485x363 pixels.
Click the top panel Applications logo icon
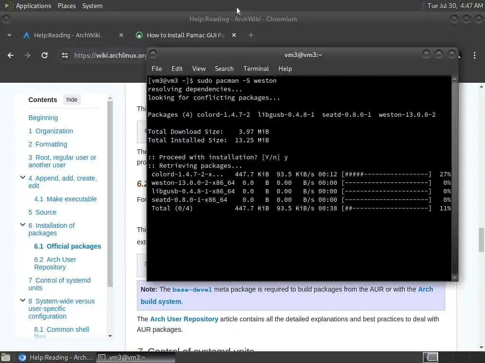tap(9, 6)
